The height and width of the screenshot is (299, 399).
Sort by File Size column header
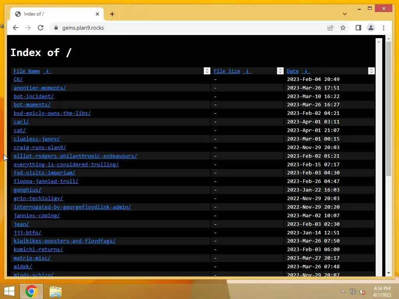tap(227, 71)
